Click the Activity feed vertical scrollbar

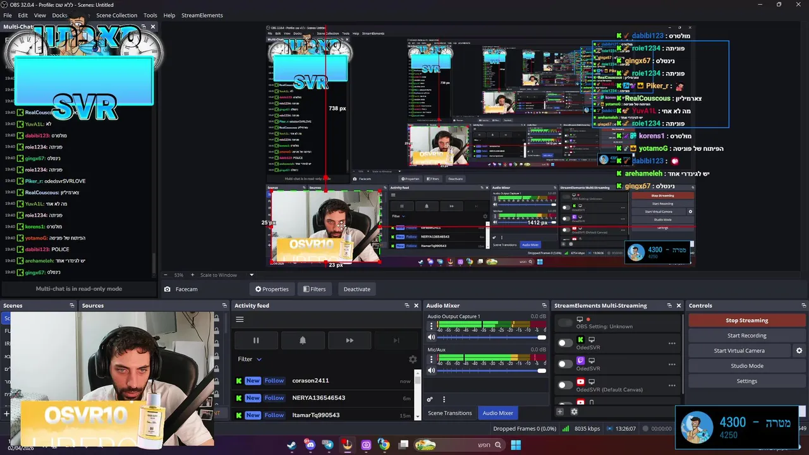pyautogui.click(x=417, y=395)
